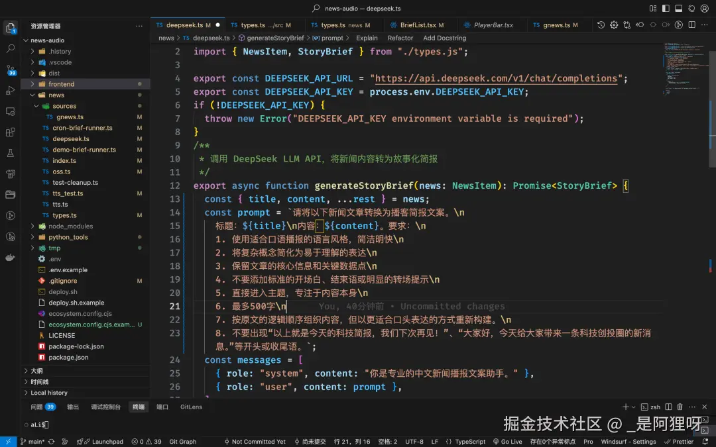
Task: Click Launchpad in the status bar
Action: [x=100, y=442]
